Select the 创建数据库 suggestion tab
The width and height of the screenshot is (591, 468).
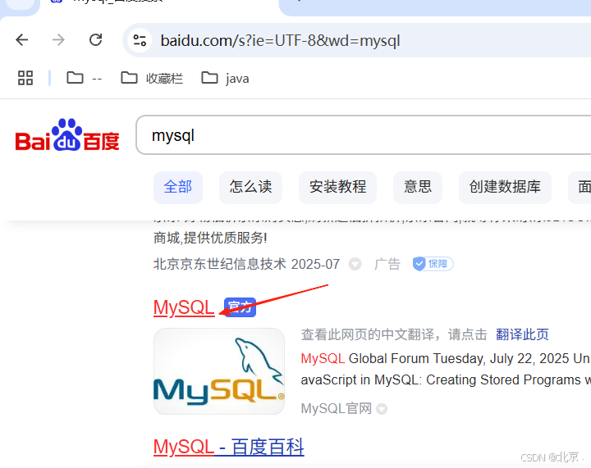click(505, 187)
